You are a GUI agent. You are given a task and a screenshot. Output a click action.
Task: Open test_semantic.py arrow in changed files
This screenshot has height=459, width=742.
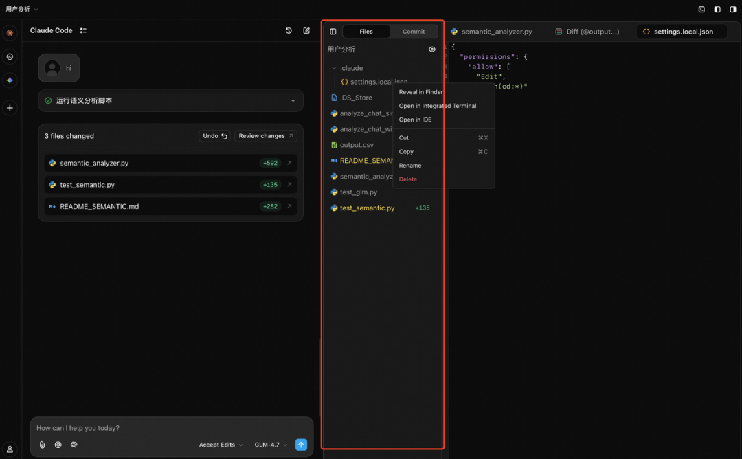point(289,185)
